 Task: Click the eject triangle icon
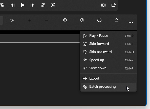click(117, 20)
